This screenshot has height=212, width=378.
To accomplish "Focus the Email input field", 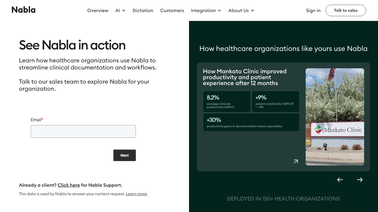I will tap(83, 131).
